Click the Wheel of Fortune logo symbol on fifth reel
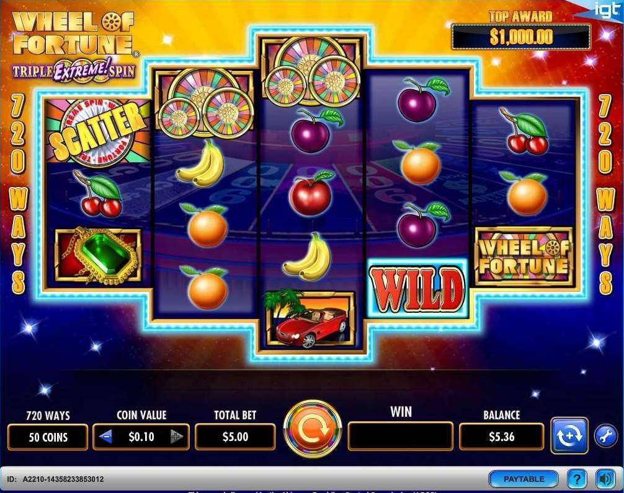The height and width of the screenshot is (493, 624). [525, 256]
